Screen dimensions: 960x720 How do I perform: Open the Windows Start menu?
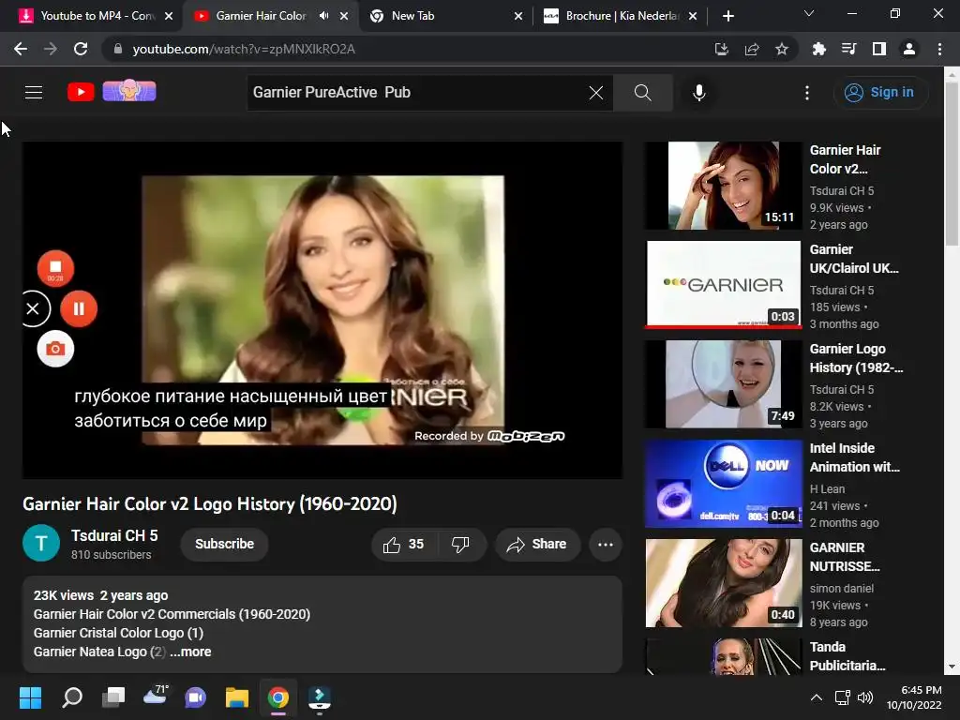30,697
